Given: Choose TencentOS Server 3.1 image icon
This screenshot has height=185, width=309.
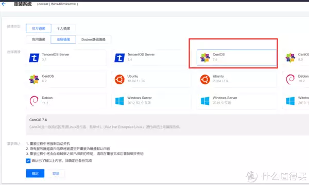Looking at the screenshot, I should pos(34,58).
